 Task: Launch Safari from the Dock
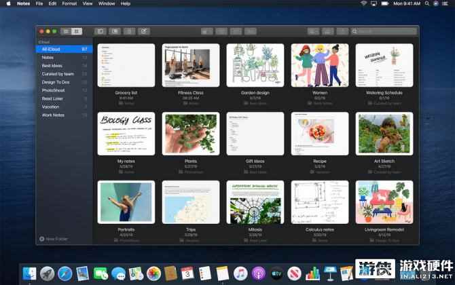pyautogui.click(x=65, y=273)
